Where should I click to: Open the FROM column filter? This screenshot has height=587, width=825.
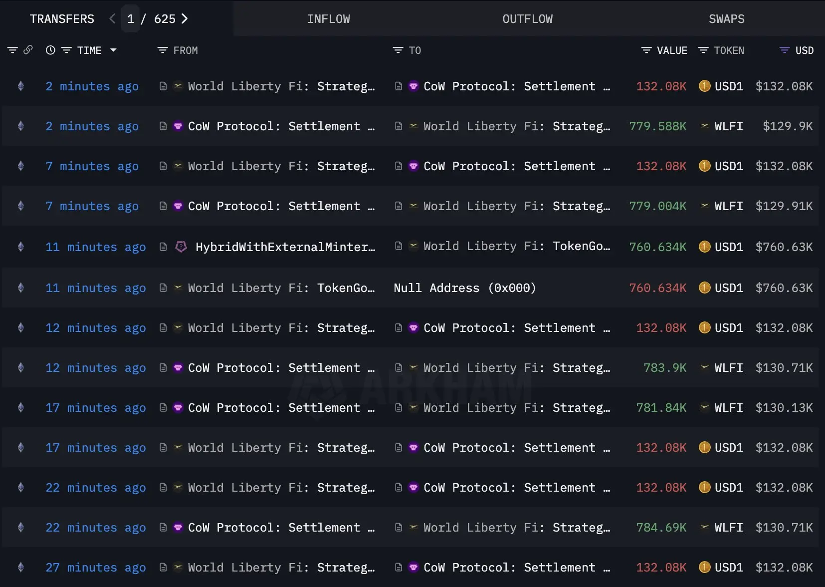click(163, 50)
